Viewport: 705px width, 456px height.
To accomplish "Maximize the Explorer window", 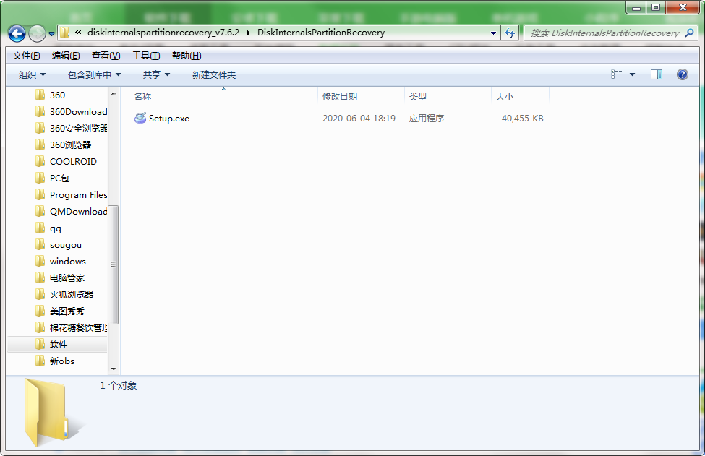I will 656,8.
